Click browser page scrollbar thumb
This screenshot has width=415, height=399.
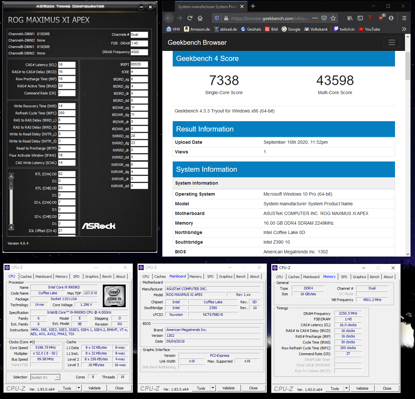coord(408,66)
